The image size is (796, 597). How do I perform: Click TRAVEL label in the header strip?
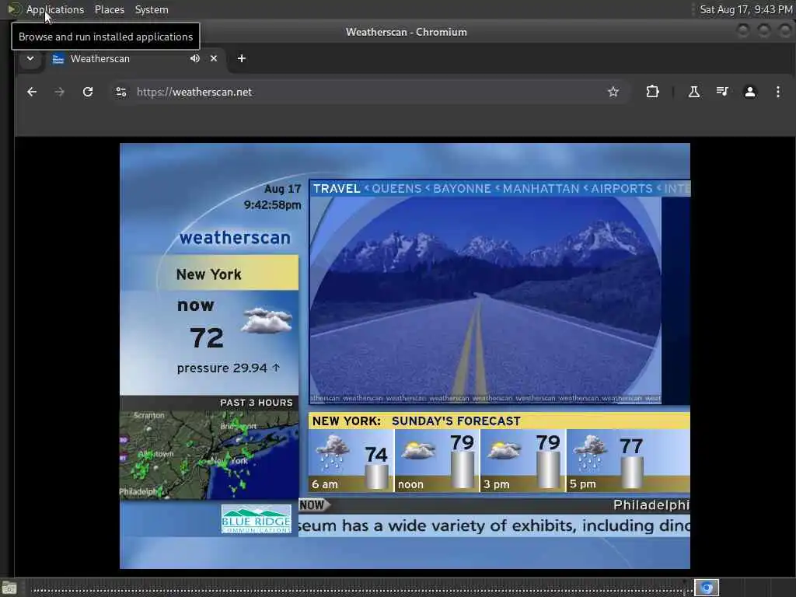336,189
